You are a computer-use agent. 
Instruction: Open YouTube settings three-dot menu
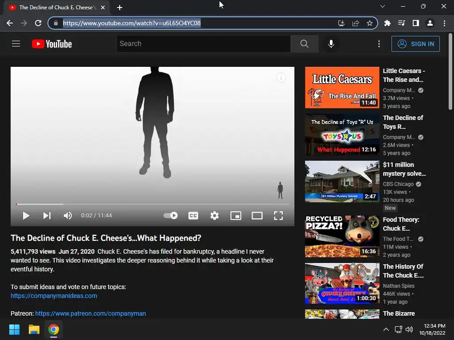pos(379,44)
